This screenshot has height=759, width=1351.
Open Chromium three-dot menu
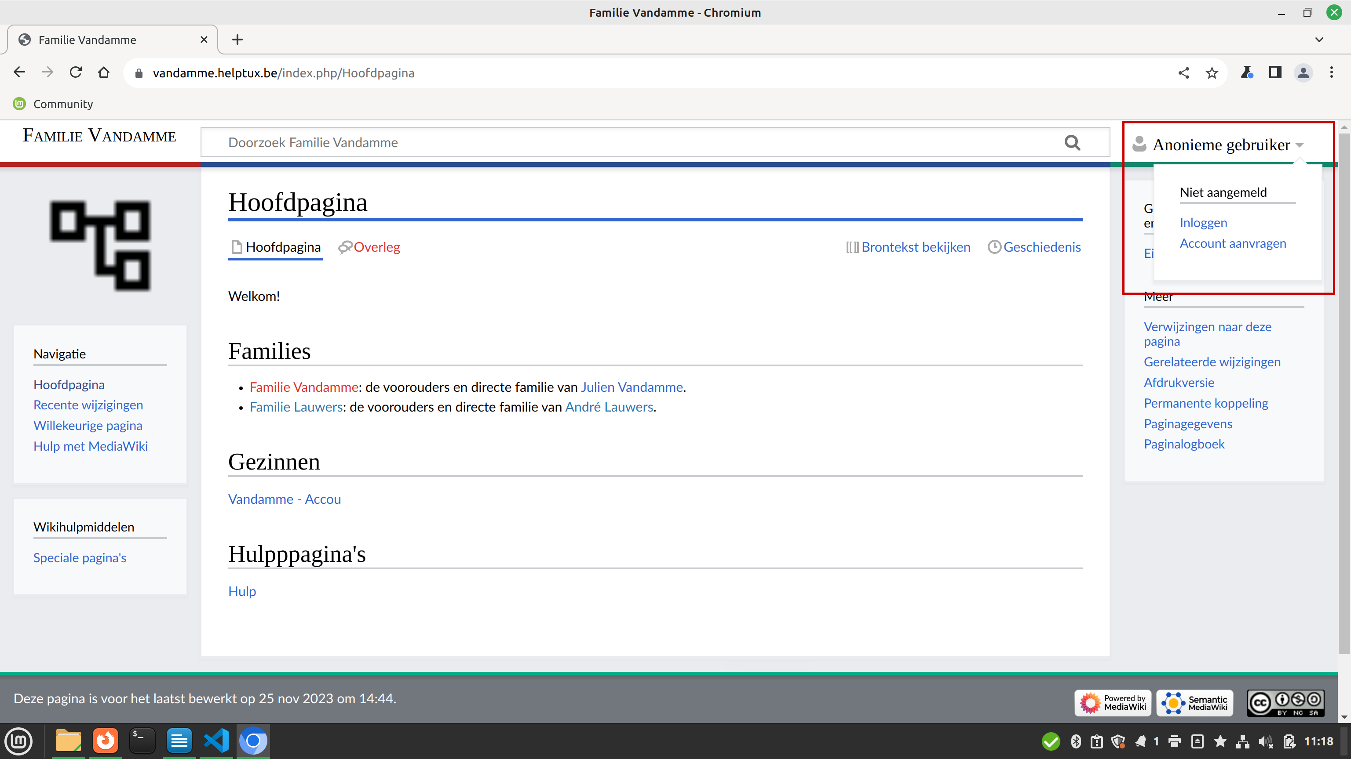click(1331, 72)
